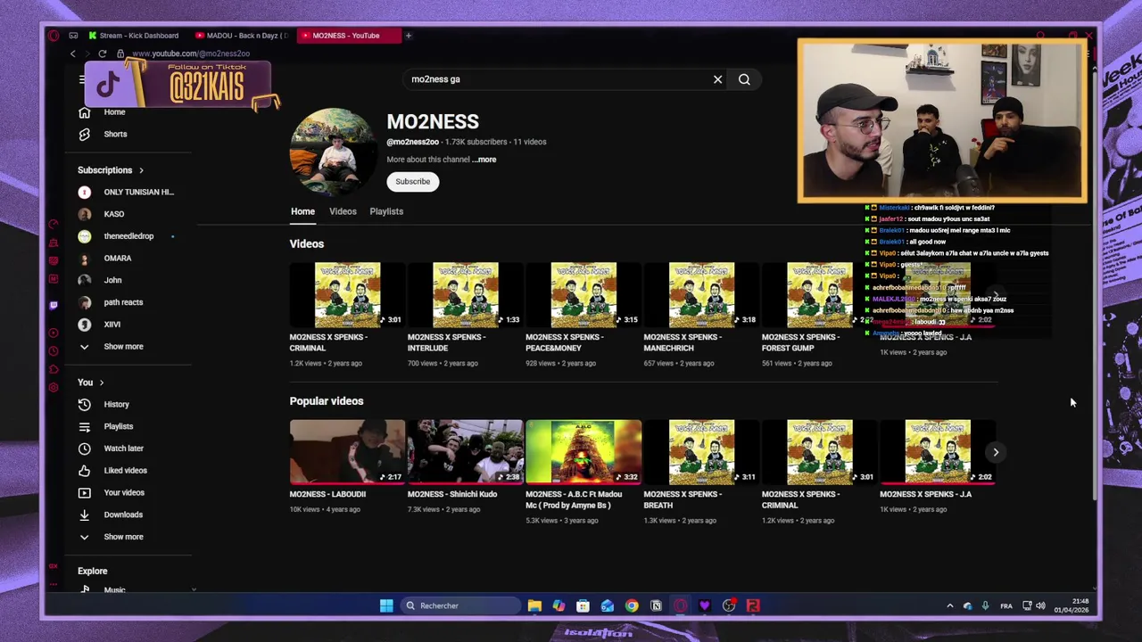This screenshot has height=642, width=1142.
Task: Open OMARA subscription channel
Action: [104, 259]
